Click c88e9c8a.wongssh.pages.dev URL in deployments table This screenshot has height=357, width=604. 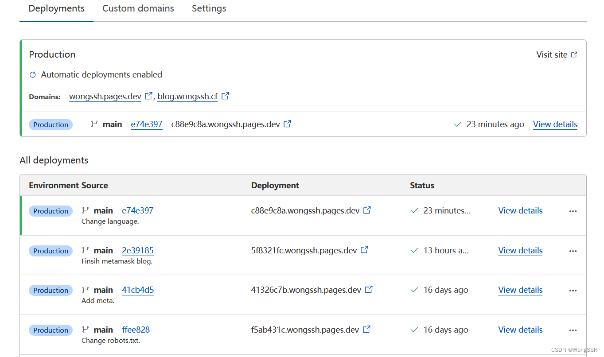click(305, 211)
